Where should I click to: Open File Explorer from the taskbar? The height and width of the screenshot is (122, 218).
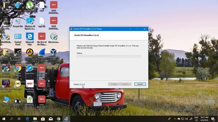[35, 119]
